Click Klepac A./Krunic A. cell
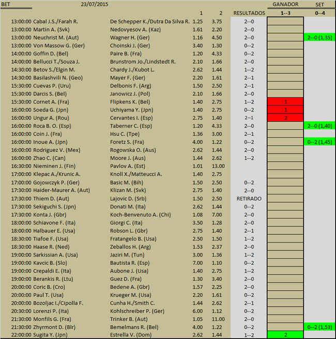The image size is (336, 339). click(57, 174)
